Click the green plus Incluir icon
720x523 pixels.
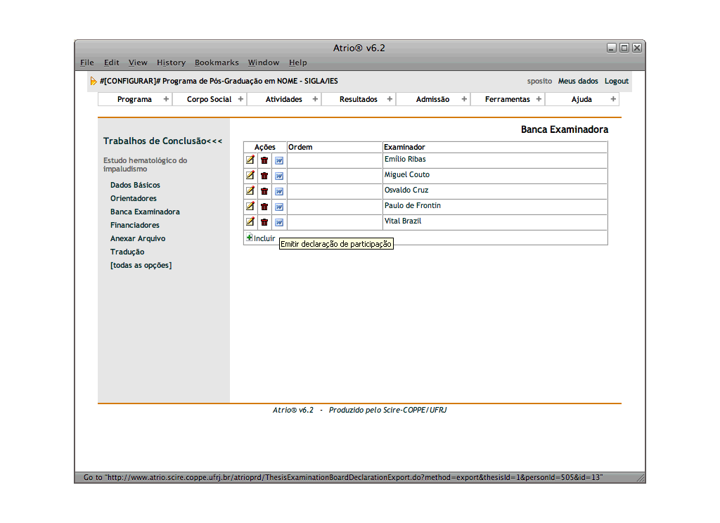(250, 238)
